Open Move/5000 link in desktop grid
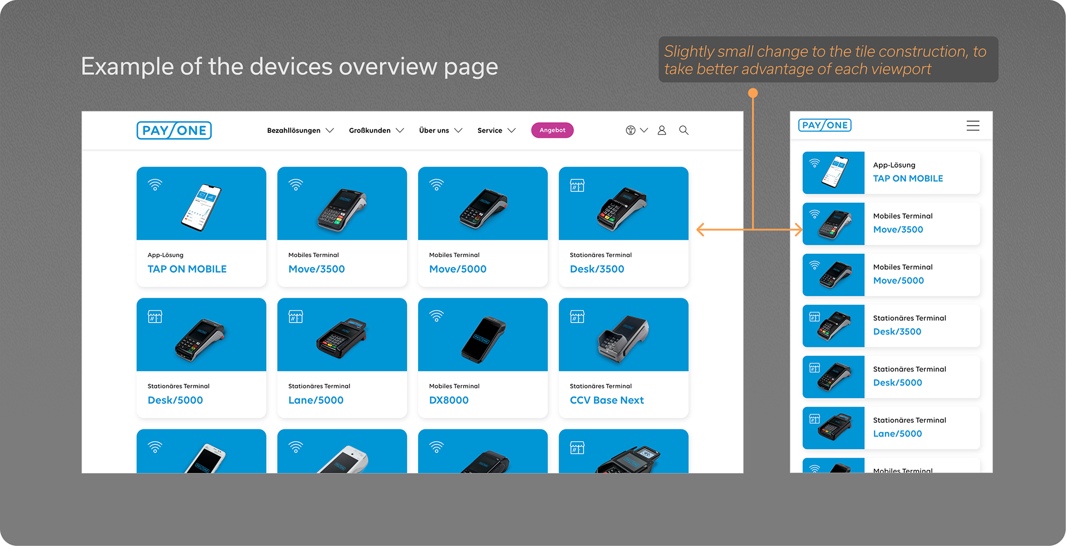The width and height of the screenshot is (1066, 546). [x=457, y=269]
